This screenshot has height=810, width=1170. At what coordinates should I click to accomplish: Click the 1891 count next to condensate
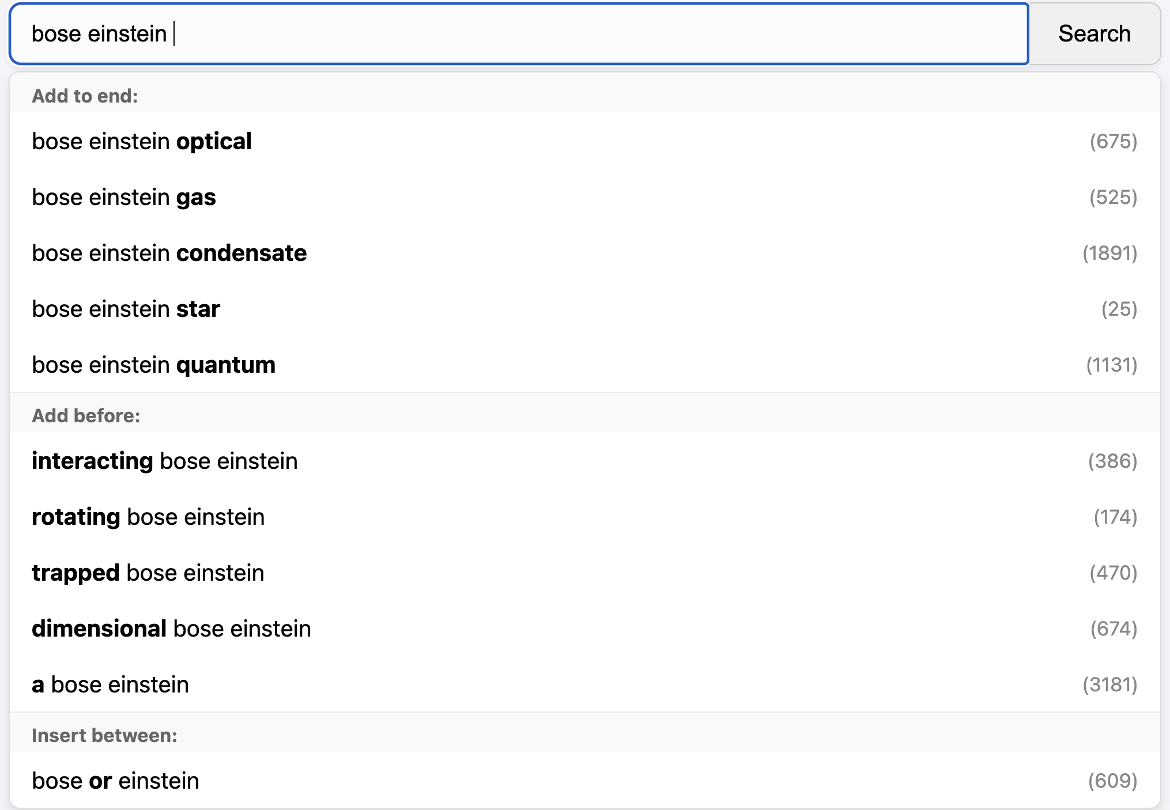1109,253
